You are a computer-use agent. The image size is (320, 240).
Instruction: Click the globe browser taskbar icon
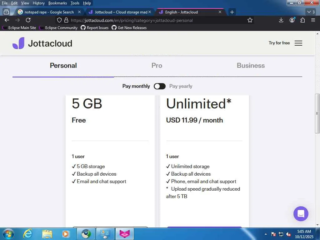click(x=86, y=234)
